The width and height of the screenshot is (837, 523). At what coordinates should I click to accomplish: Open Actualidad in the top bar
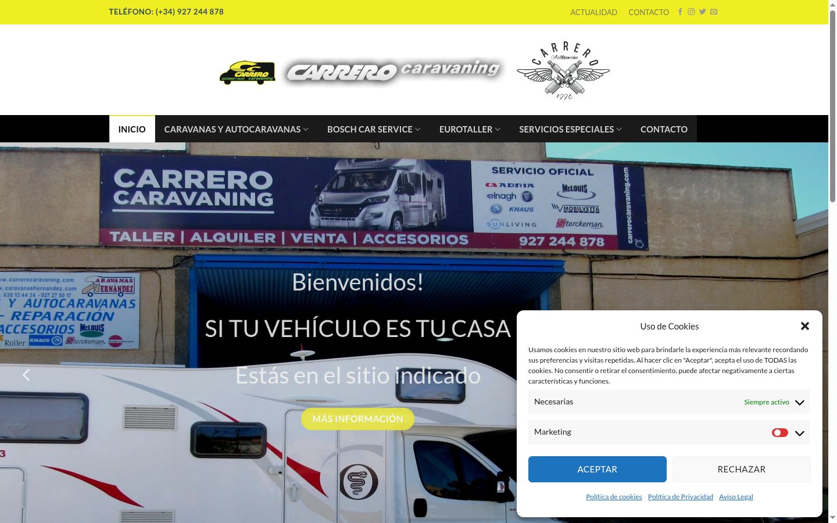coord(593,12)
